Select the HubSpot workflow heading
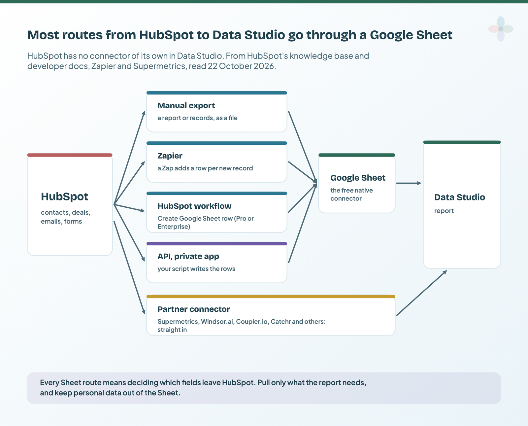The image size is (528, 426). coord(194,206)
